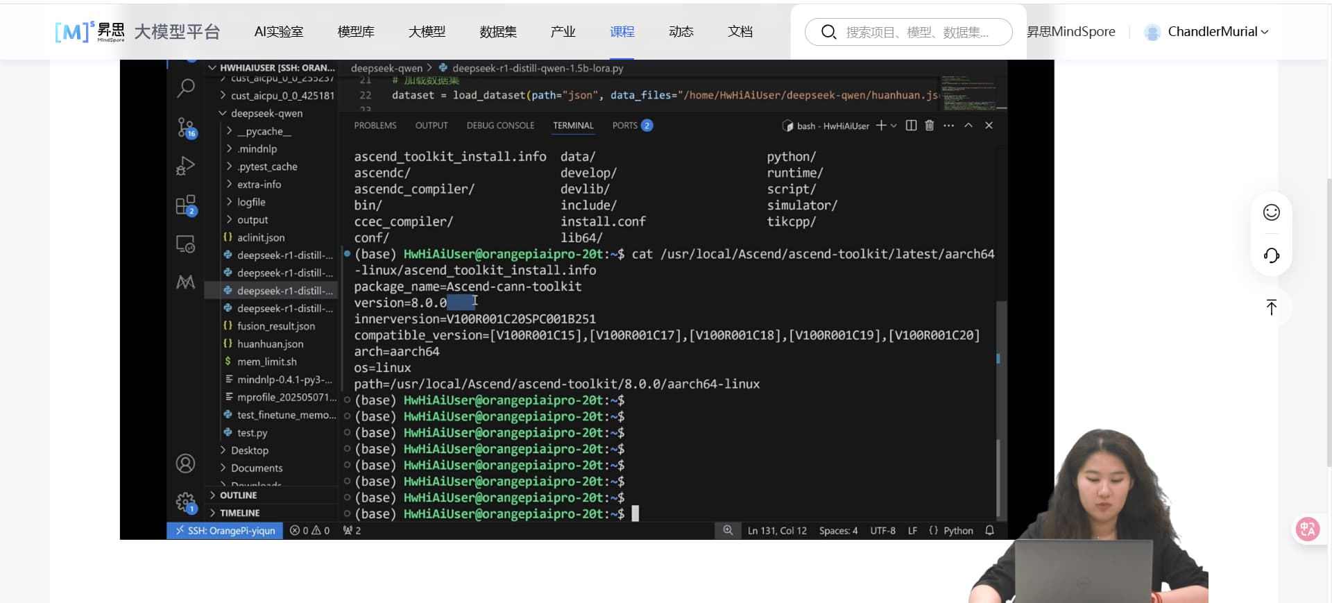1332x603 pixels.
Task: Open Remote Explorer icon in activity bar
Action: pos(185,244)
